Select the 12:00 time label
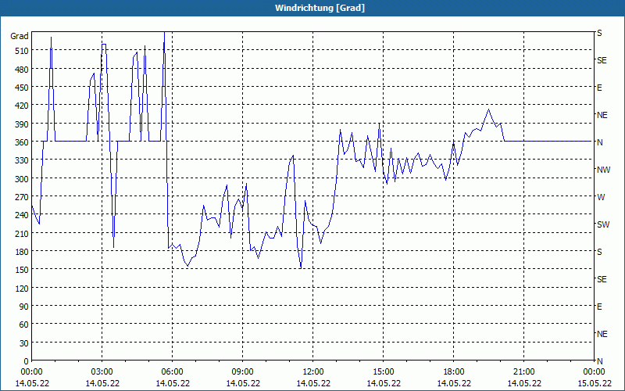This screenshot has width=625, height=391. 313,372
